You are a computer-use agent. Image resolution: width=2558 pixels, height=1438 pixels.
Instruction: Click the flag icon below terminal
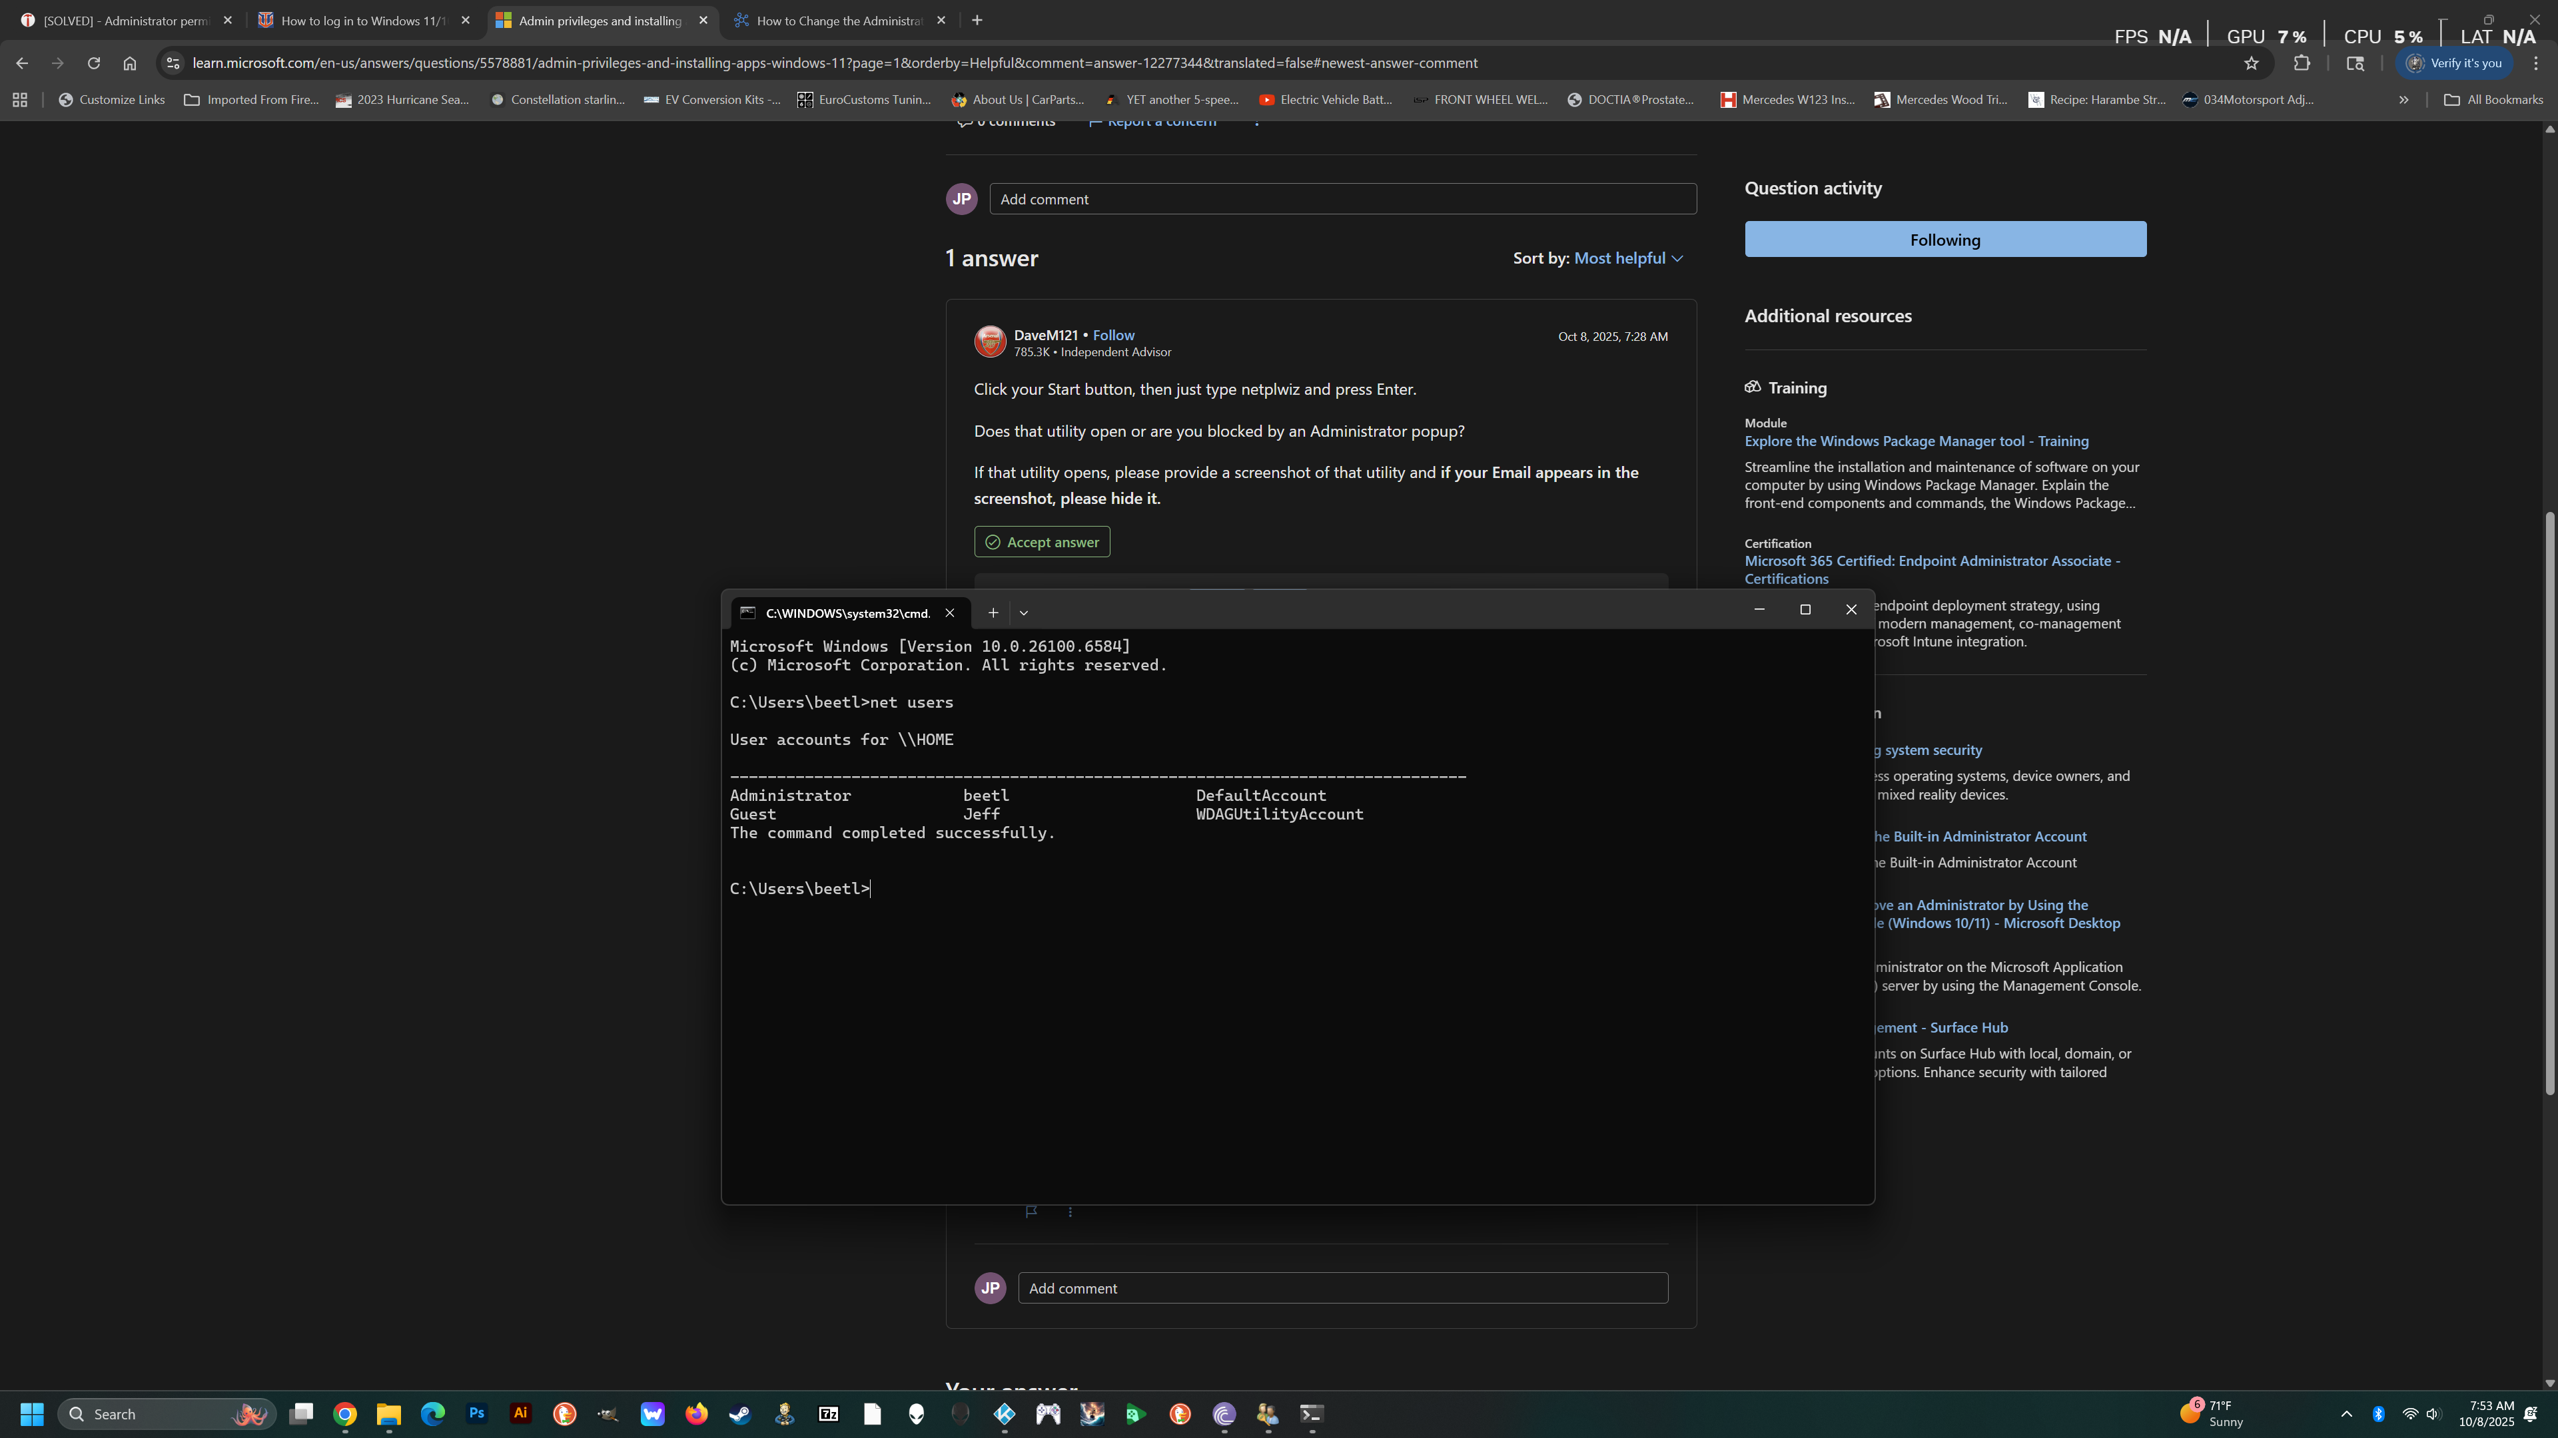[1031, 1211]
